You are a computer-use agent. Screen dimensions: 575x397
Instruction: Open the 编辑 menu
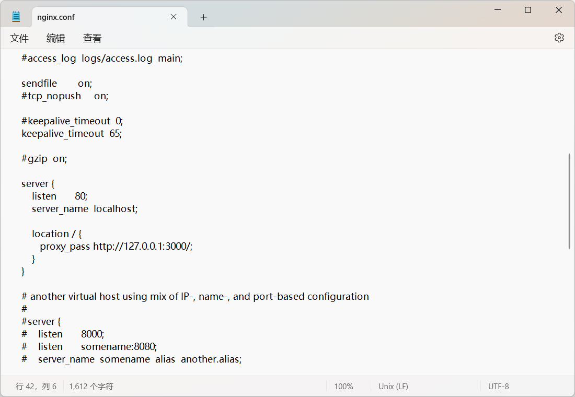point(56,38)
